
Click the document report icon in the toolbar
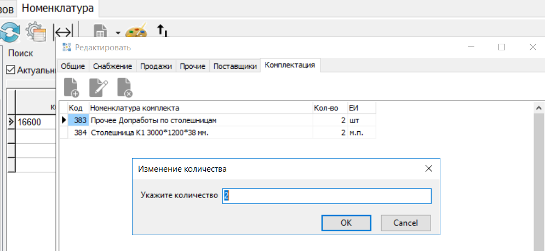coord(100,31)
